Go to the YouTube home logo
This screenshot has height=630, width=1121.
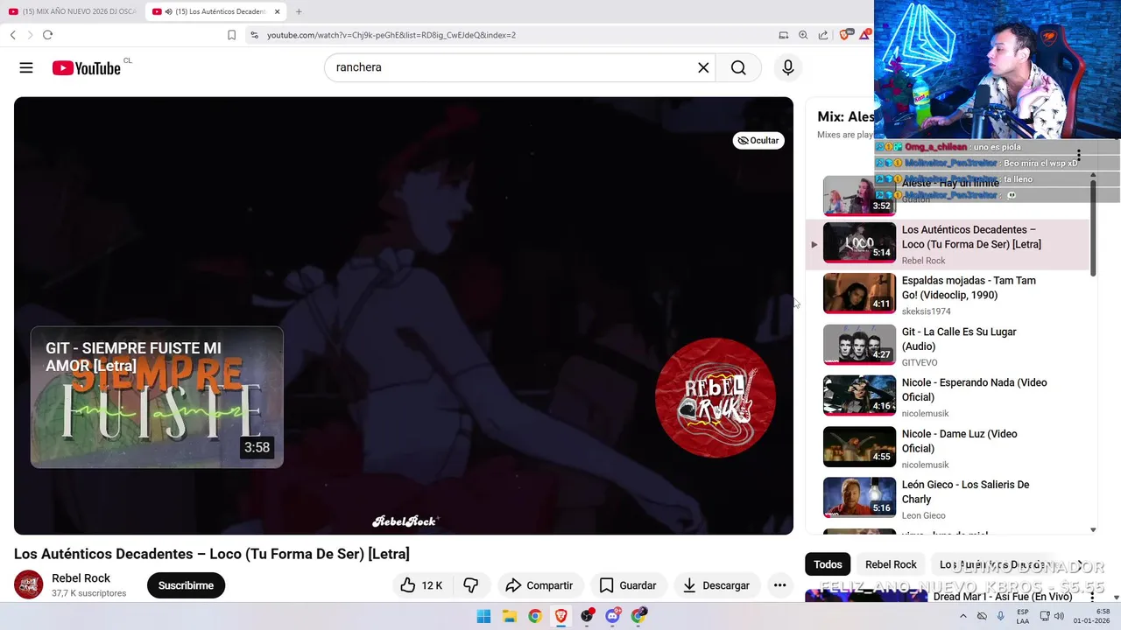pyautogui.click(x=87, y=68)
